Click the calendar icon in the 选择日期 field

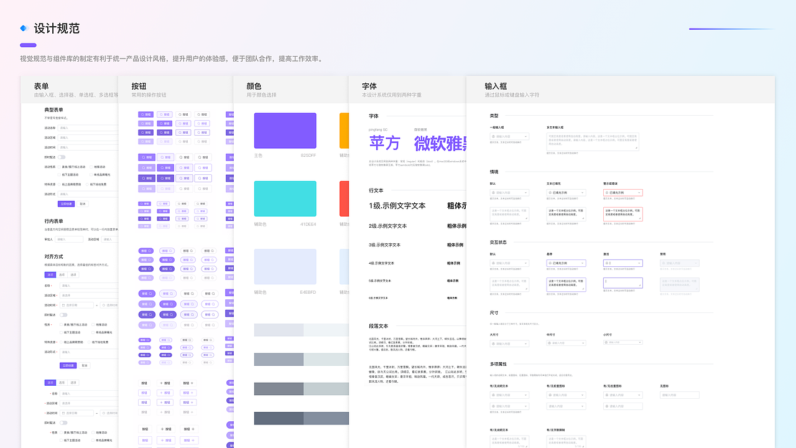63,305
